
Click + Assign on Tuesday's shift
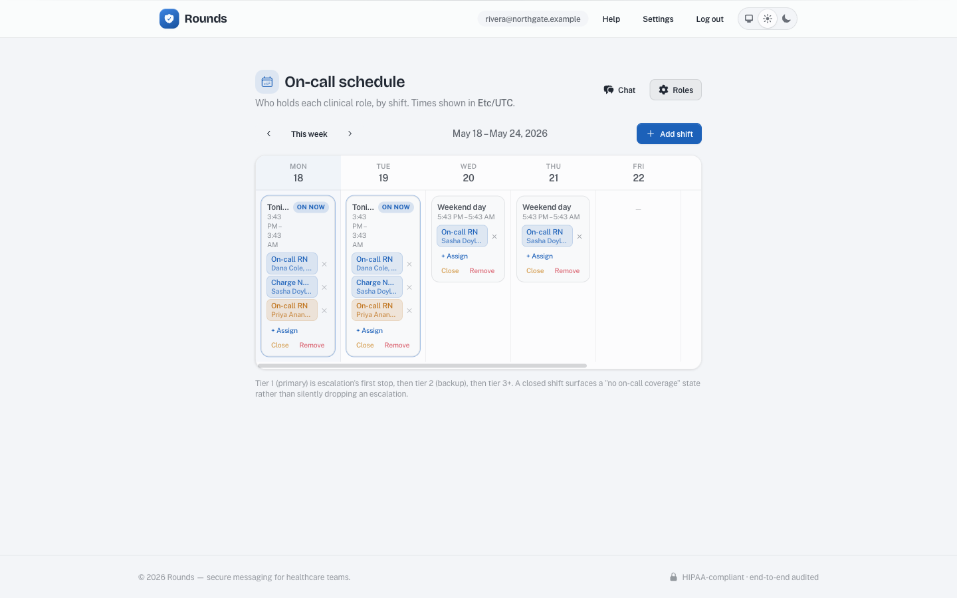[370, 330]
